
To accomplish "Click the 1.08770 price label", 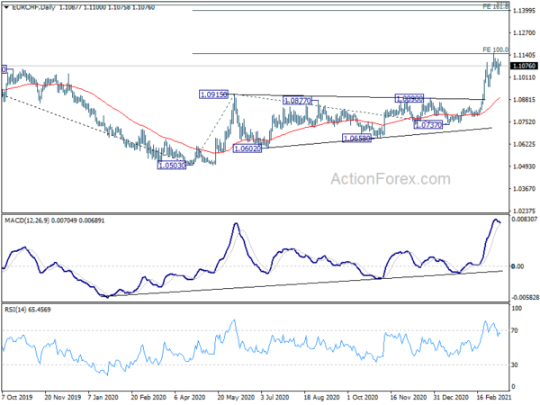I will 297,101.
